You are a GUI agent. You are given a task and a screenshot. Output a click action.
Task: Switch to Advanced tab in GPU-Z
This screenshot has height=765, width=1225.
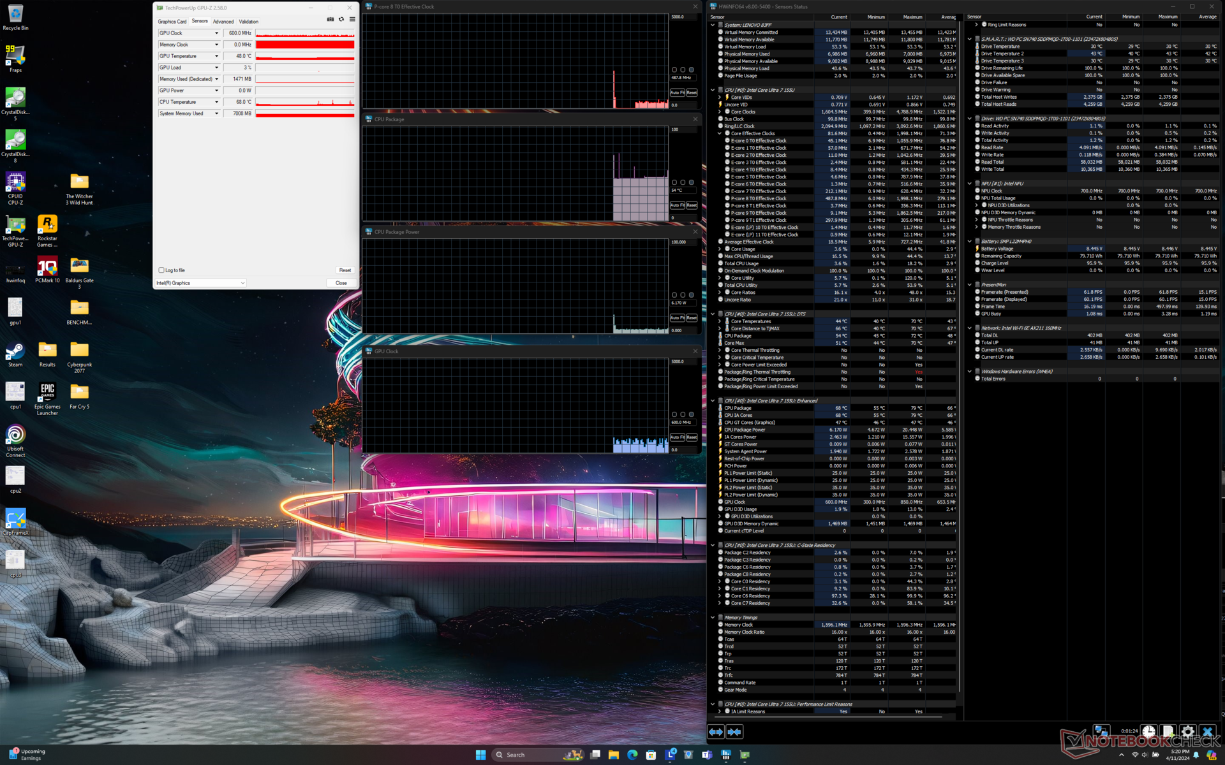[x=223, y=22]
